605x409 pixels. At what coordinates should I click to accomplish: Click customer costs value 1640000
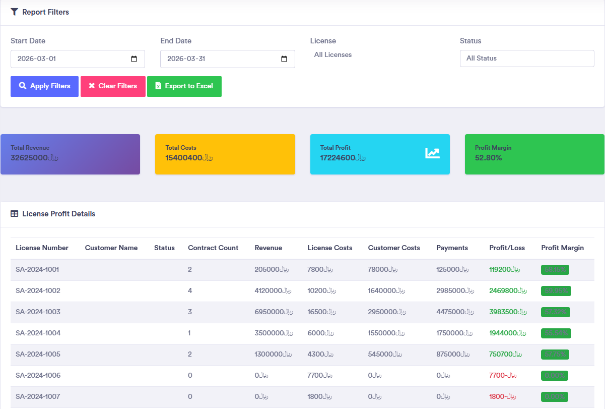tap(387, 291)
